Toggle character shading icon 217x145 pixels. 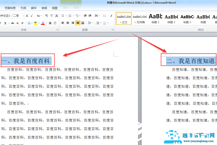coord(50,23)
